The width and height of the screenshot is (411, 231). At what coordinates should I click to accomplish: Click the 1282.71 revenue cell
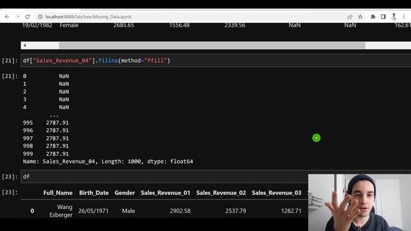(x=291, y=211)
